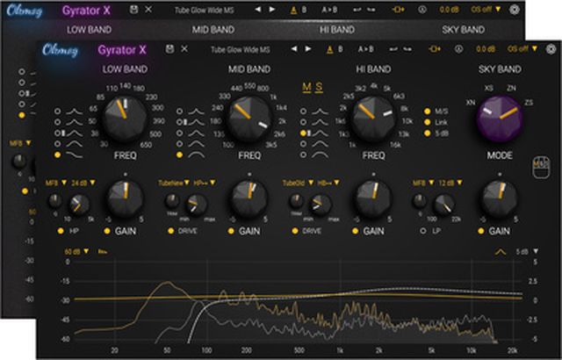Screen dimensions: 562x360
Task: Save preset with front window disk icon
Action: click(x=169, y=49)
